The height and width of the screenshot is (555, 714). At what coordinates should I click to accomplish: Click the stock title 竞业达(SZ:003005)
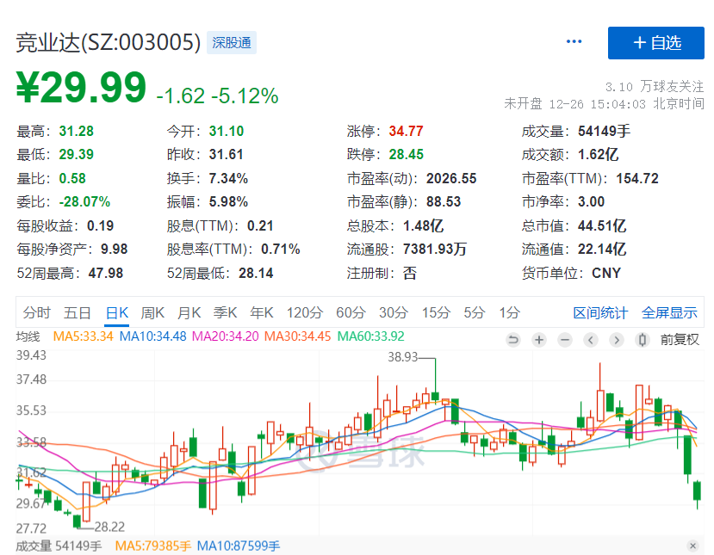109,43
